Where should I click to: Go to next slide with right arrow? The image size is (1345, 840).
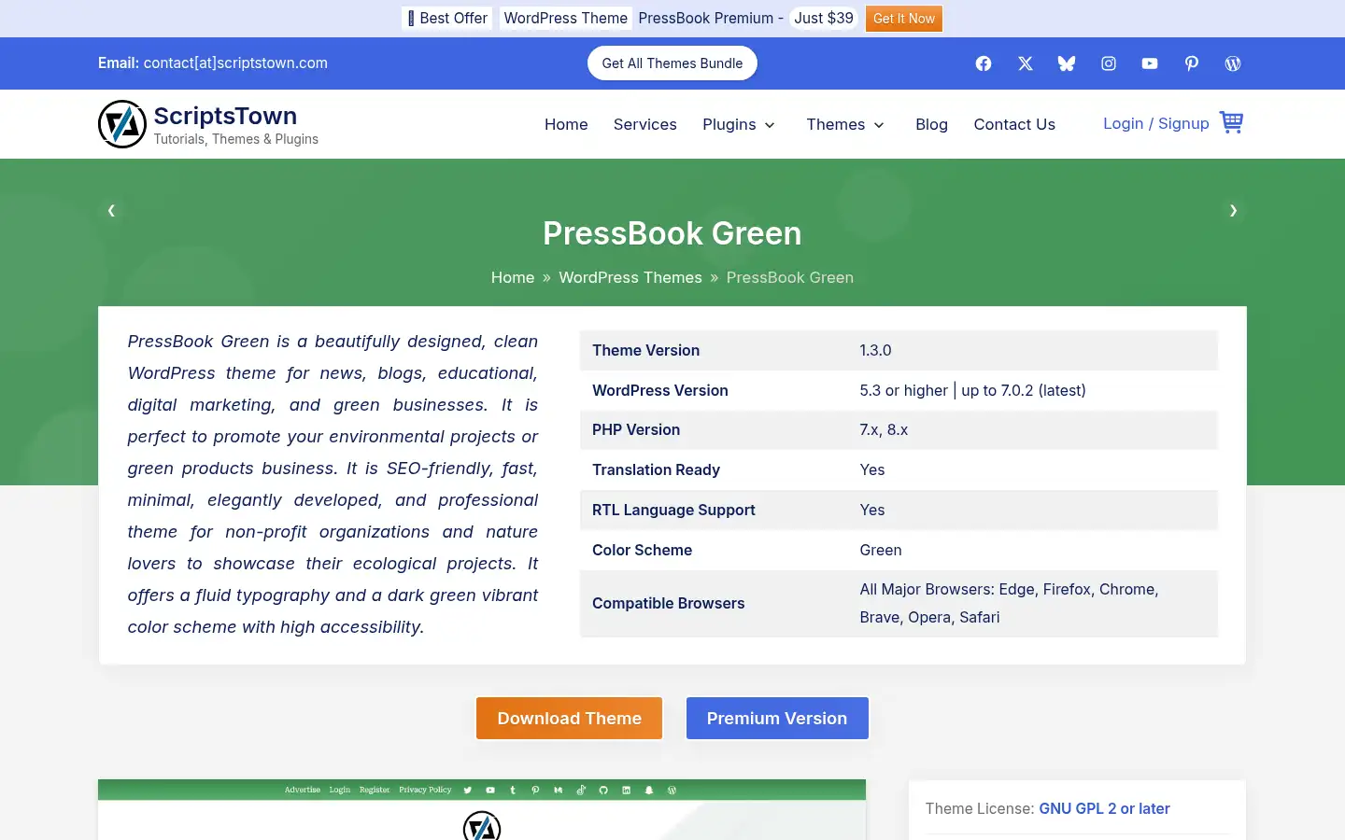[1233, 210]
